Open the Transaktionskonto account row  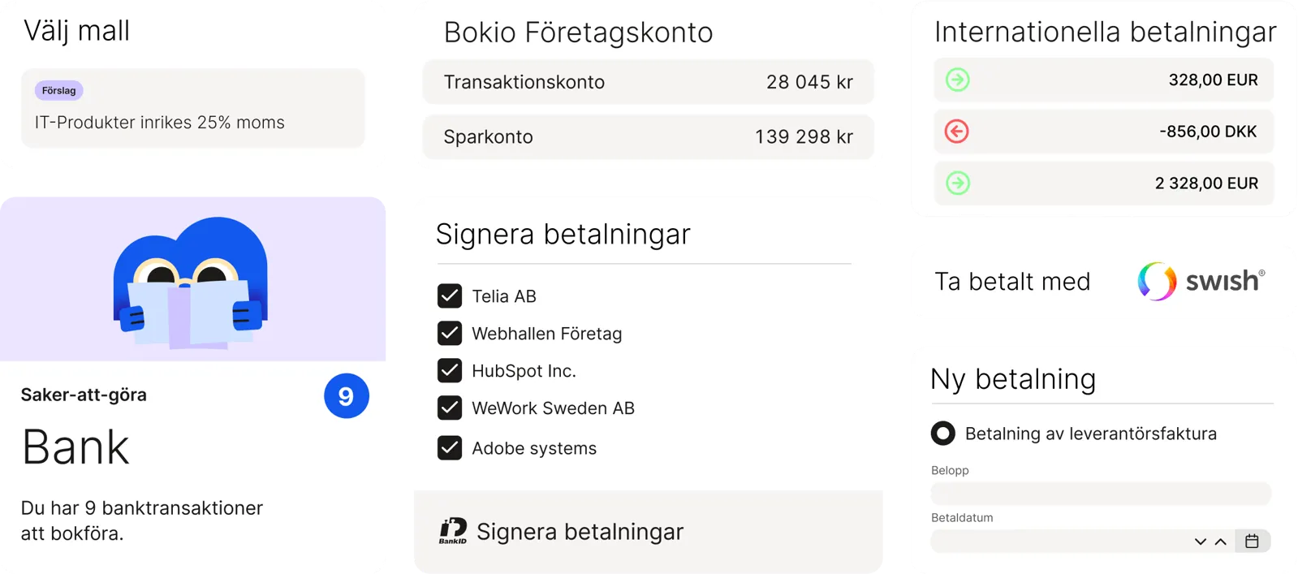pyautogui.click(x=648, y=82)
